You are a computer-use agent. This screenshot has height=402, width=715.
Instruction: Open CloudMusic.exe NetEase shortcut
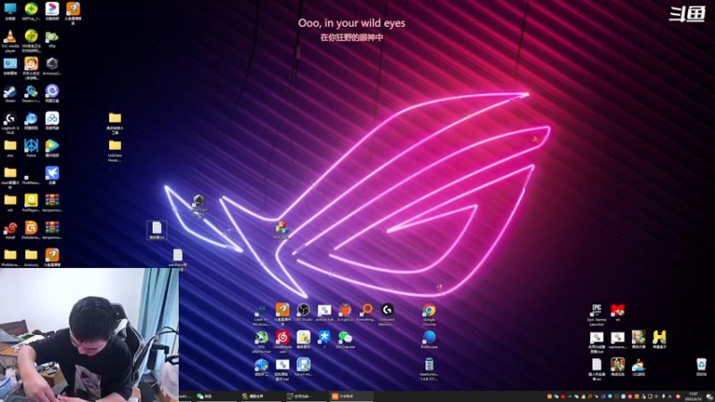coord(282,342)
